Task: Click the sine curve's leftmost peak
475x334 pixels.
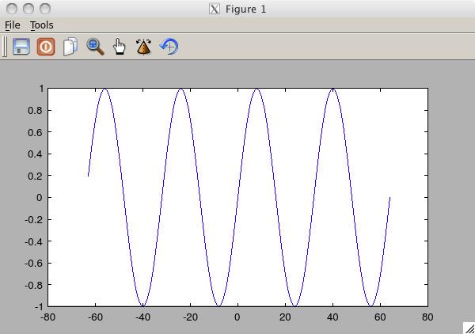Action: pyautogui.click(x=104, y=89)
